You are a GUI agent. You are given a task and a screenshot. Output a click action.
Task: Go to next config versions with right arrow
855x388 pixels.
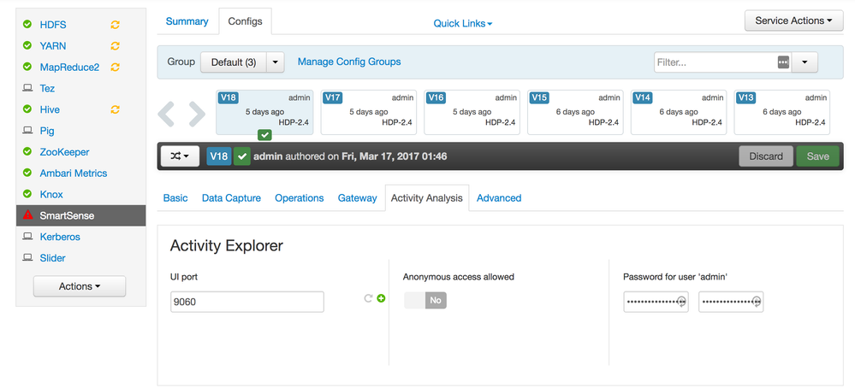tap(197, 115)
